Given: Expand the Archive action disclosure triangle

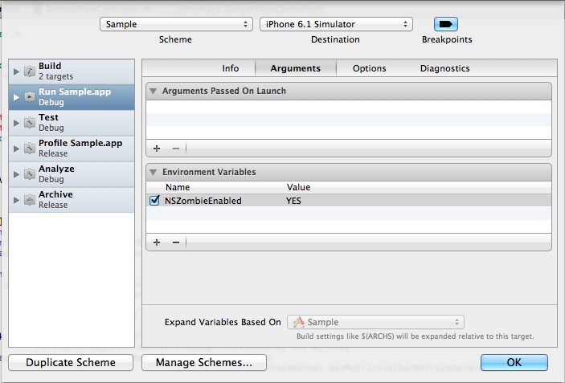Looking at the screenshot, I should (16, 200).
